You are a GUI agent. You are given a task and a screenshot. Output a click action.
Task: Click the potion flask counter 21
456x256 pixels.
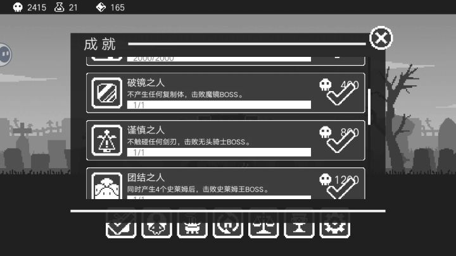66,7
